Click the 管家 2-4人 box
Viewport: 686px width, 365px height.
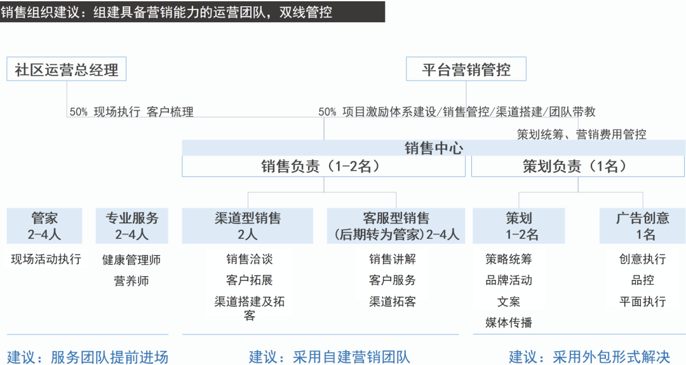click(44, 226)
